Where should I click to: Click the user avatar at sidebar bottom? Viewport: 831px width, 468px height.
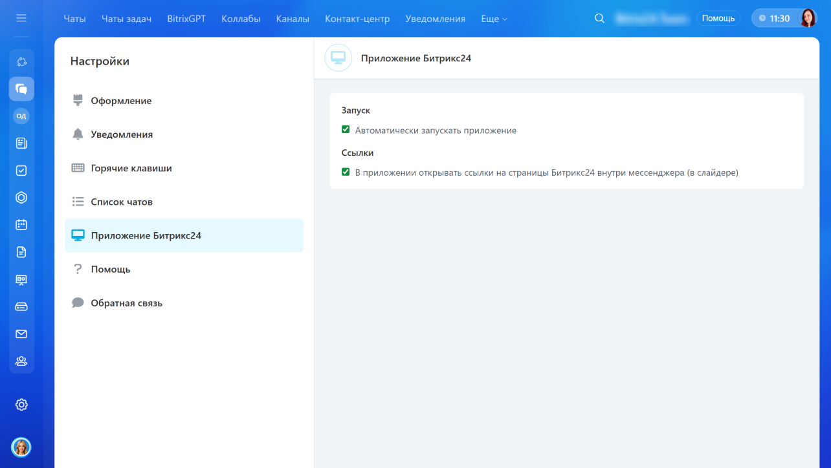(x=21, y=447)
